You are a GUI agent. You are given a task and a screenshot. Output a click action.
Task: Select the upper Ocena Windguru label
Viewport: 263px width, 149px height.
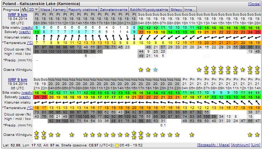click(17, 70)
